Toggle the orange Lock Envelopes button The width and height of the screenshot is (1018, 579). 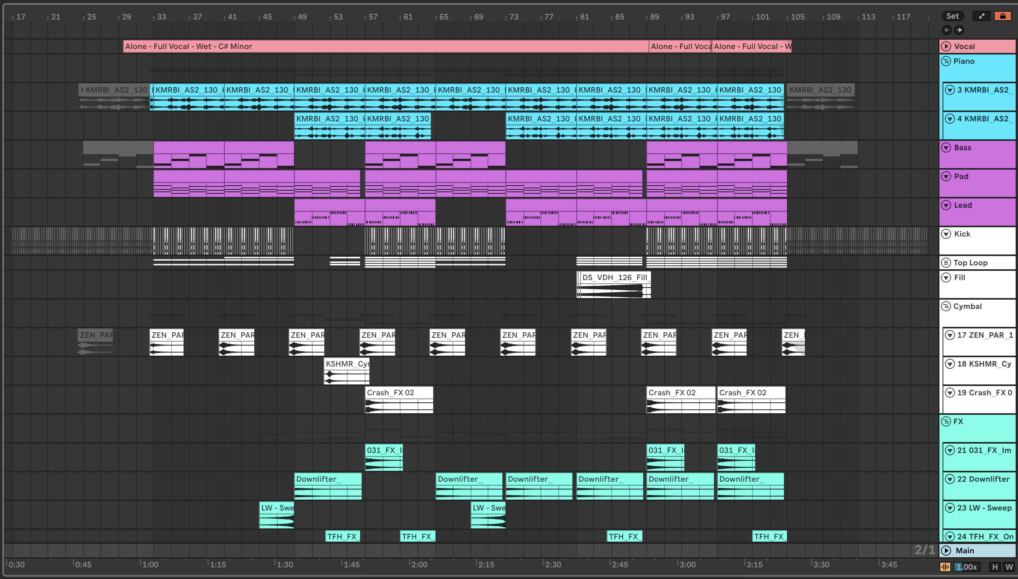coord(1002,16)
